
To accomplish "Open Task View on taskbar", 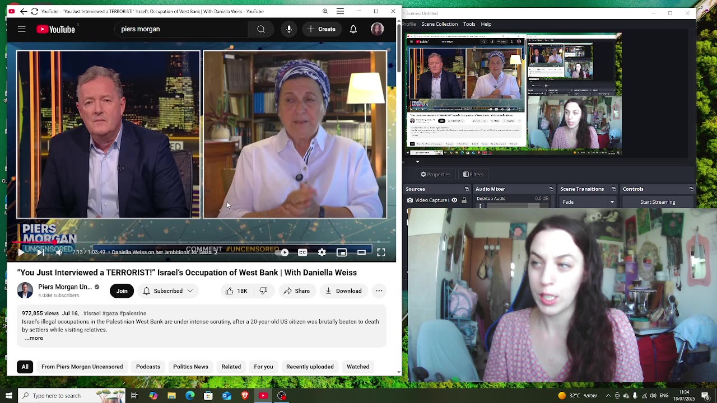I will (134, 396).
